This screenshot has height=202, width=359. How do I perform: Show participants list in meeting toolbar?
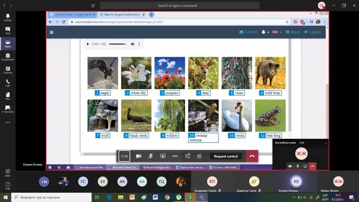[x=199, y=156]
